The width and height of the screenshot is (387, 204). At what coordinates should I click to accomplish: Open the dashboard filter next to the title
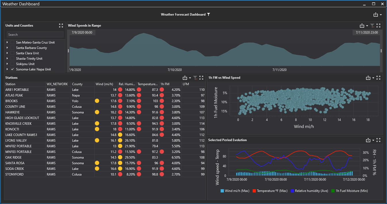pos(209,14)
